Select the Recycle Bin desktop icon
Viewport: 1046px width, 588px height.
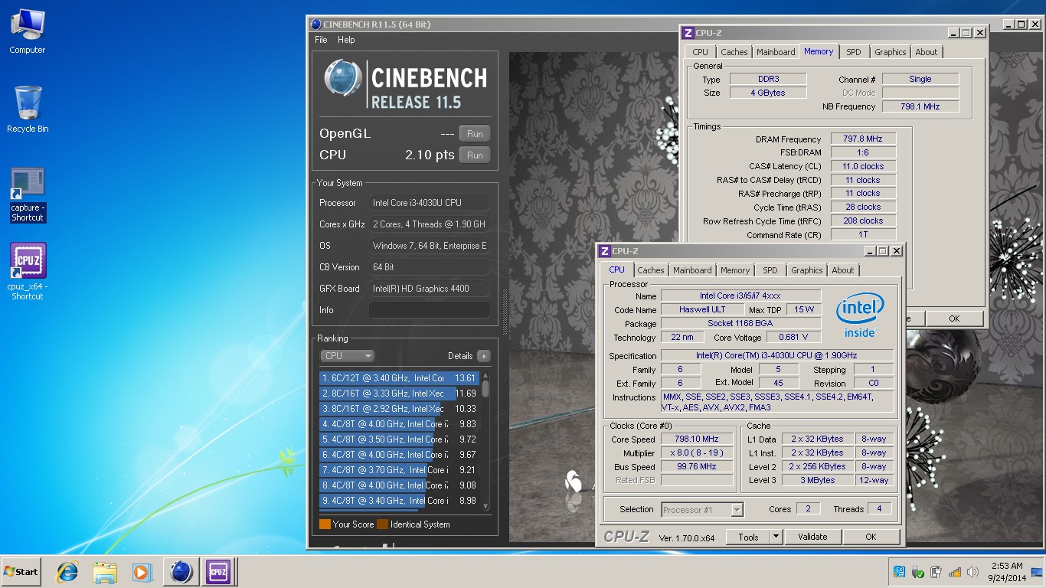(27, 109)
